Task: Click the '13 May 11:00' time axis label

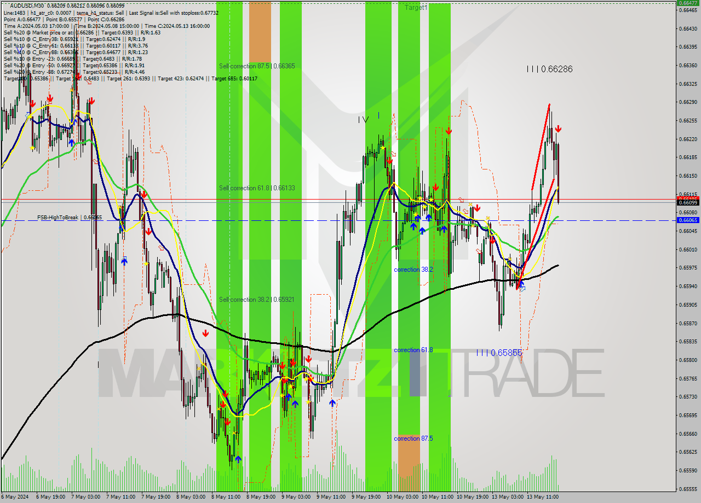Action: 543,498
